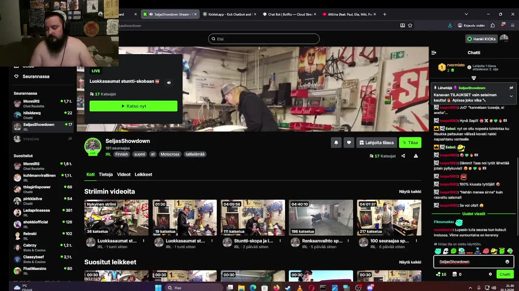Viewport: 519px width, 291px height.
Task: Select the Koti channel tab
Action: 90,175
